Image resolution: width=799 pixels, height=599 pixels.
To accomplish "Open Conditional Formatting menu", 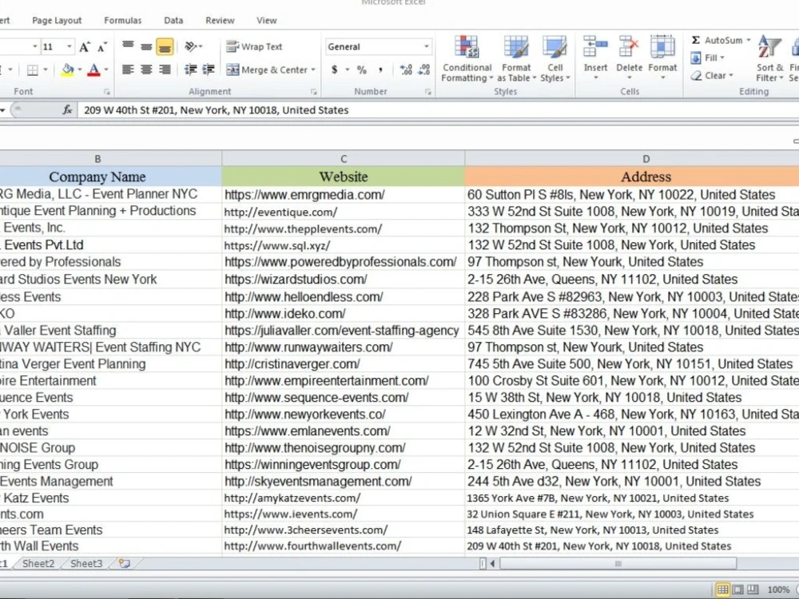I will 467,58.
